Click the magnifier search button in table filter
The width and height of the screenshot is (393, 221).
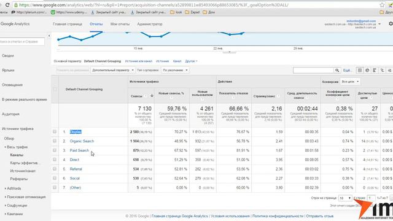coord(337,71)
